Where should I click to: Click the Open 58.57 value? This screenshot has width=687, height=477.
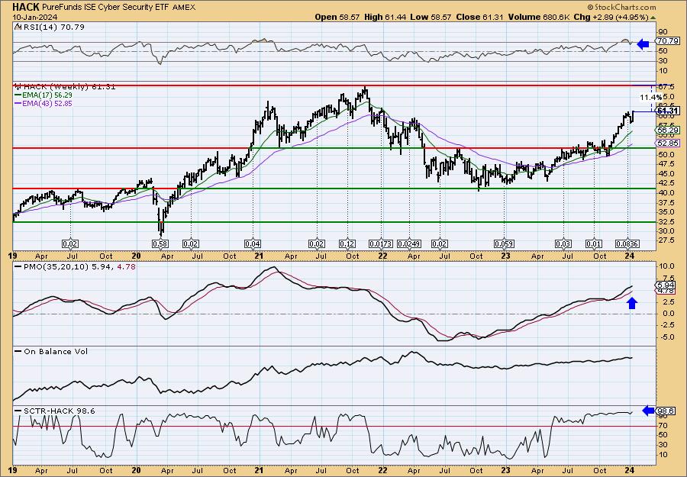(x=337, y=17)
